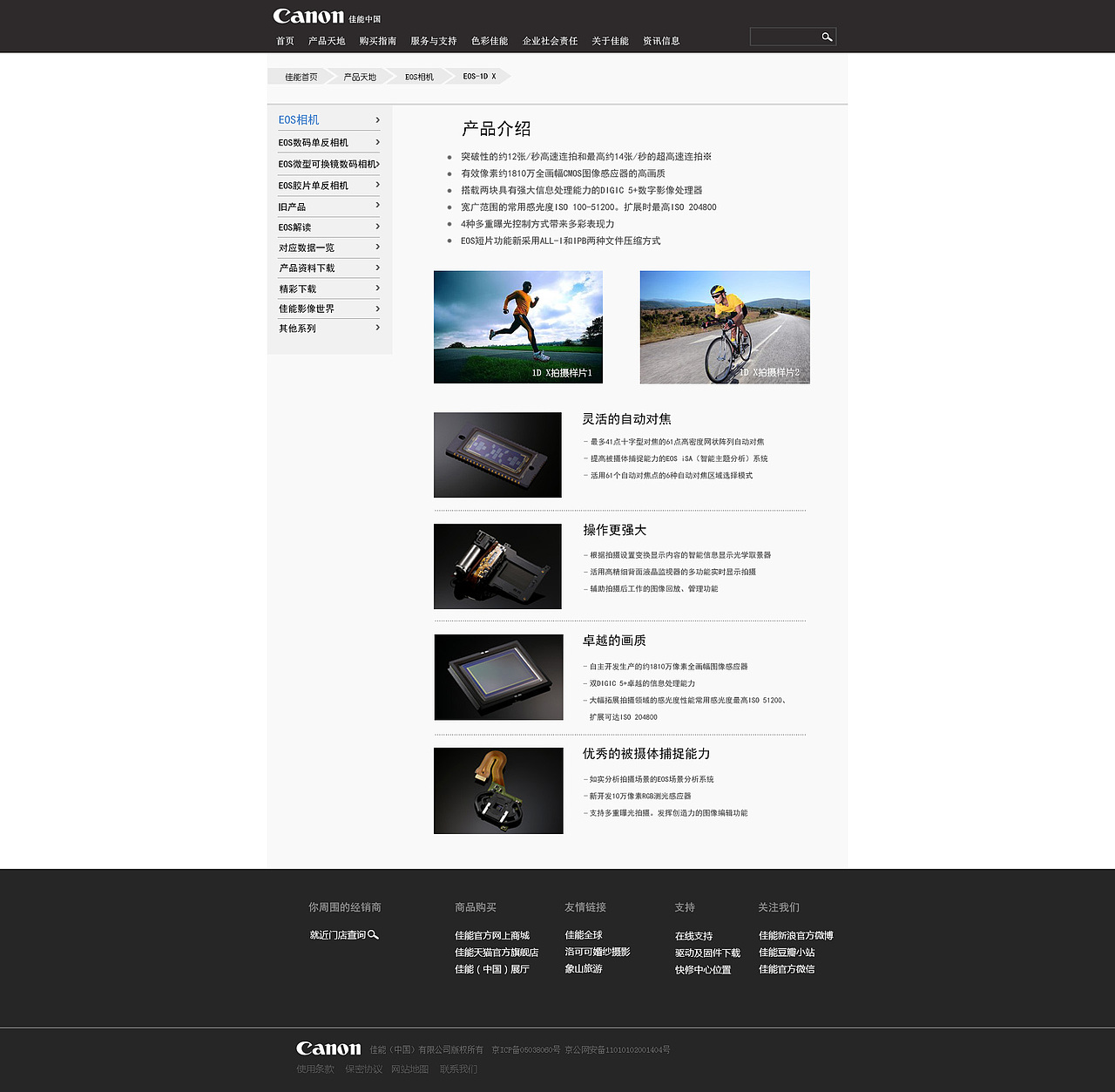Click 联系我们 at the page bottom
The image size is (1115, 1092).
pos(459,1069)
